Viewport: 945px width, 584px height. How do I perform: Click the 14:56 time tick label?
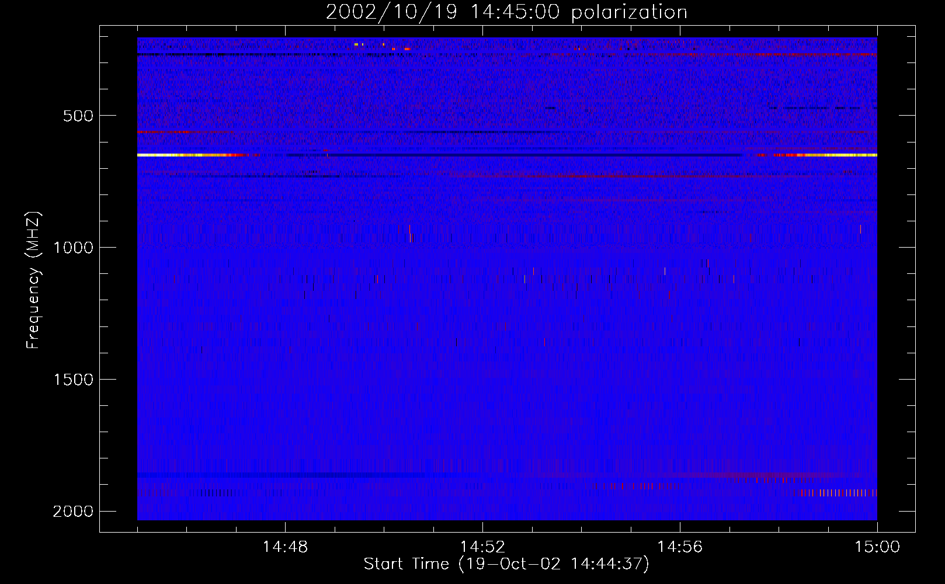(680, 547)
